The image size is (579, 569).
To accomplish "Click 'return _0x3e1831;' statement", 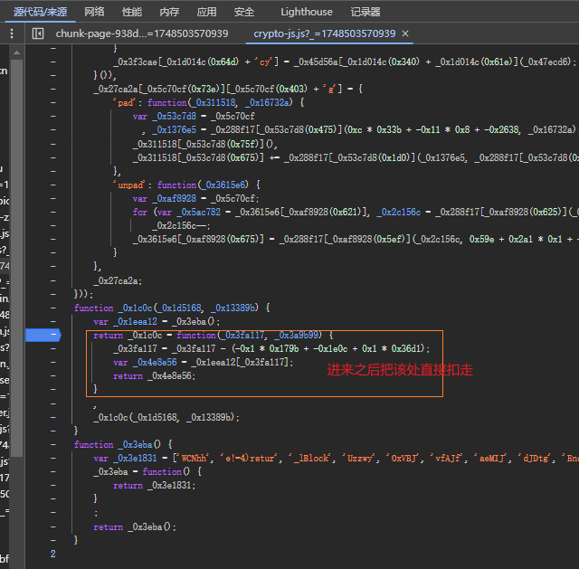I will (x=154, y=486).
